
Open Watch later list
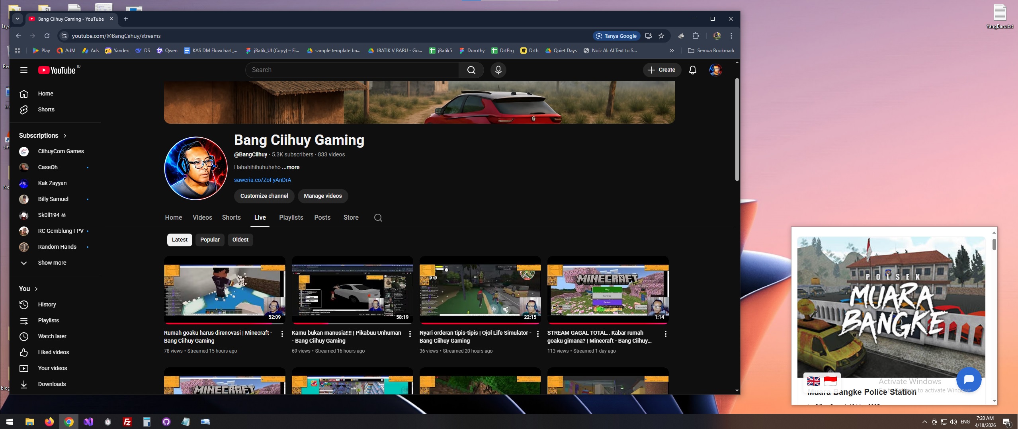click(55, 336)
